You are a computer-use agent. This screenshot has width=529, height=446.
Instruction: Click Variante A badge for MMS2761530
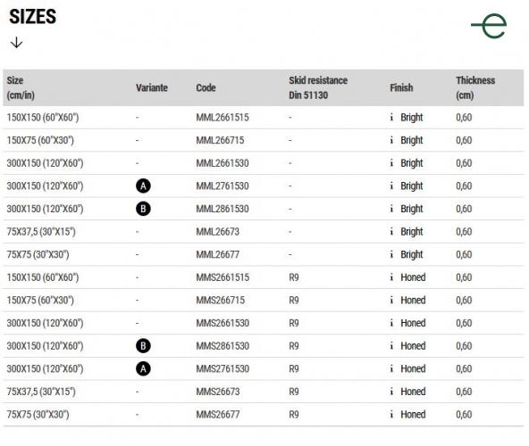pos(143,369)
